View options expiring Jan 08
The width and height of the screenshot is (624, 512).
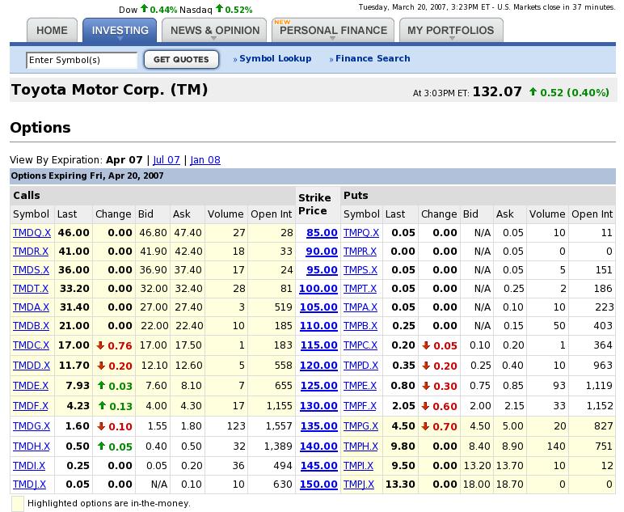point(205,160)
